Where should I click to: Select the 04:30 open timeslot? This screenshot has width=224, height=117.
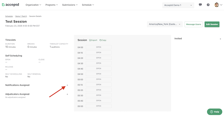coord(99,63)
